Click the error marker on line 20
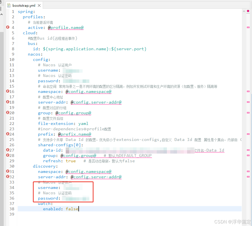 8,112
